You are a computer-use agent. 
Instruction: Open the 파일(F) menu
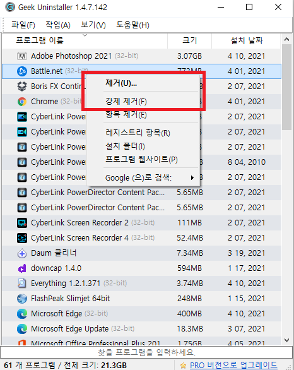(x=23, y=25)
